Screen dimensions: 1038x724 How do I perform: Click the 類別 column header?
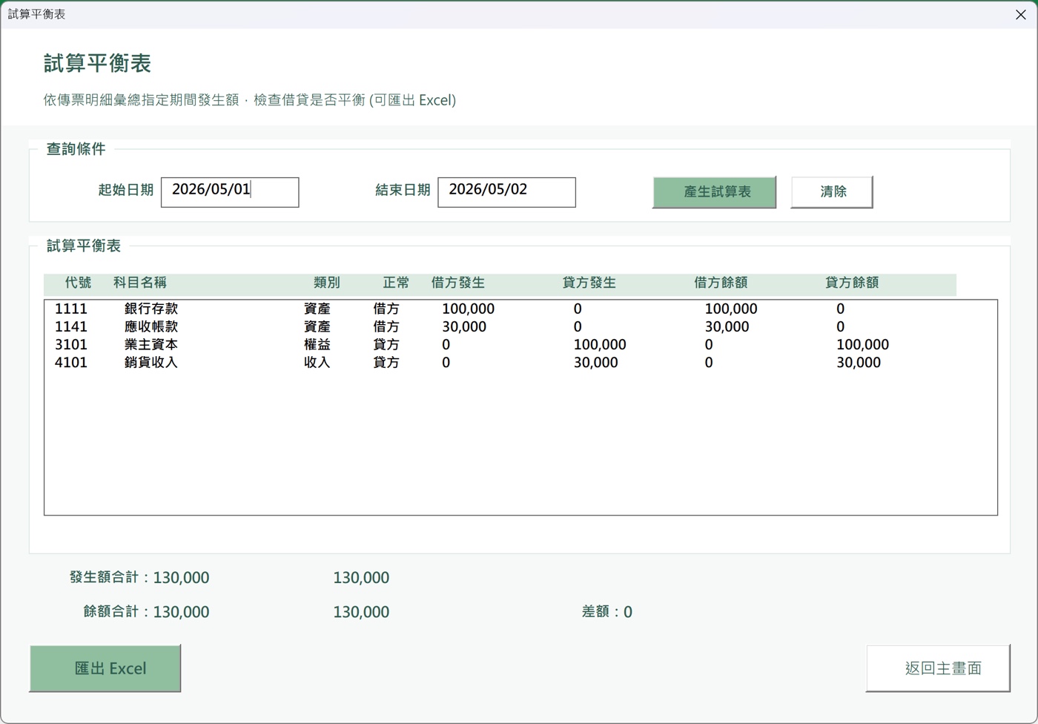point(327,283)
